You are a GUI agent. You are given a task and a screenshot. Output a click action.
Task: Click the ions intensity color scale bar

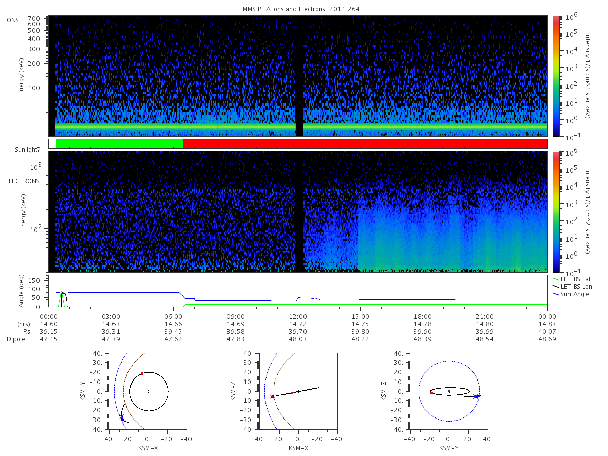555,76
